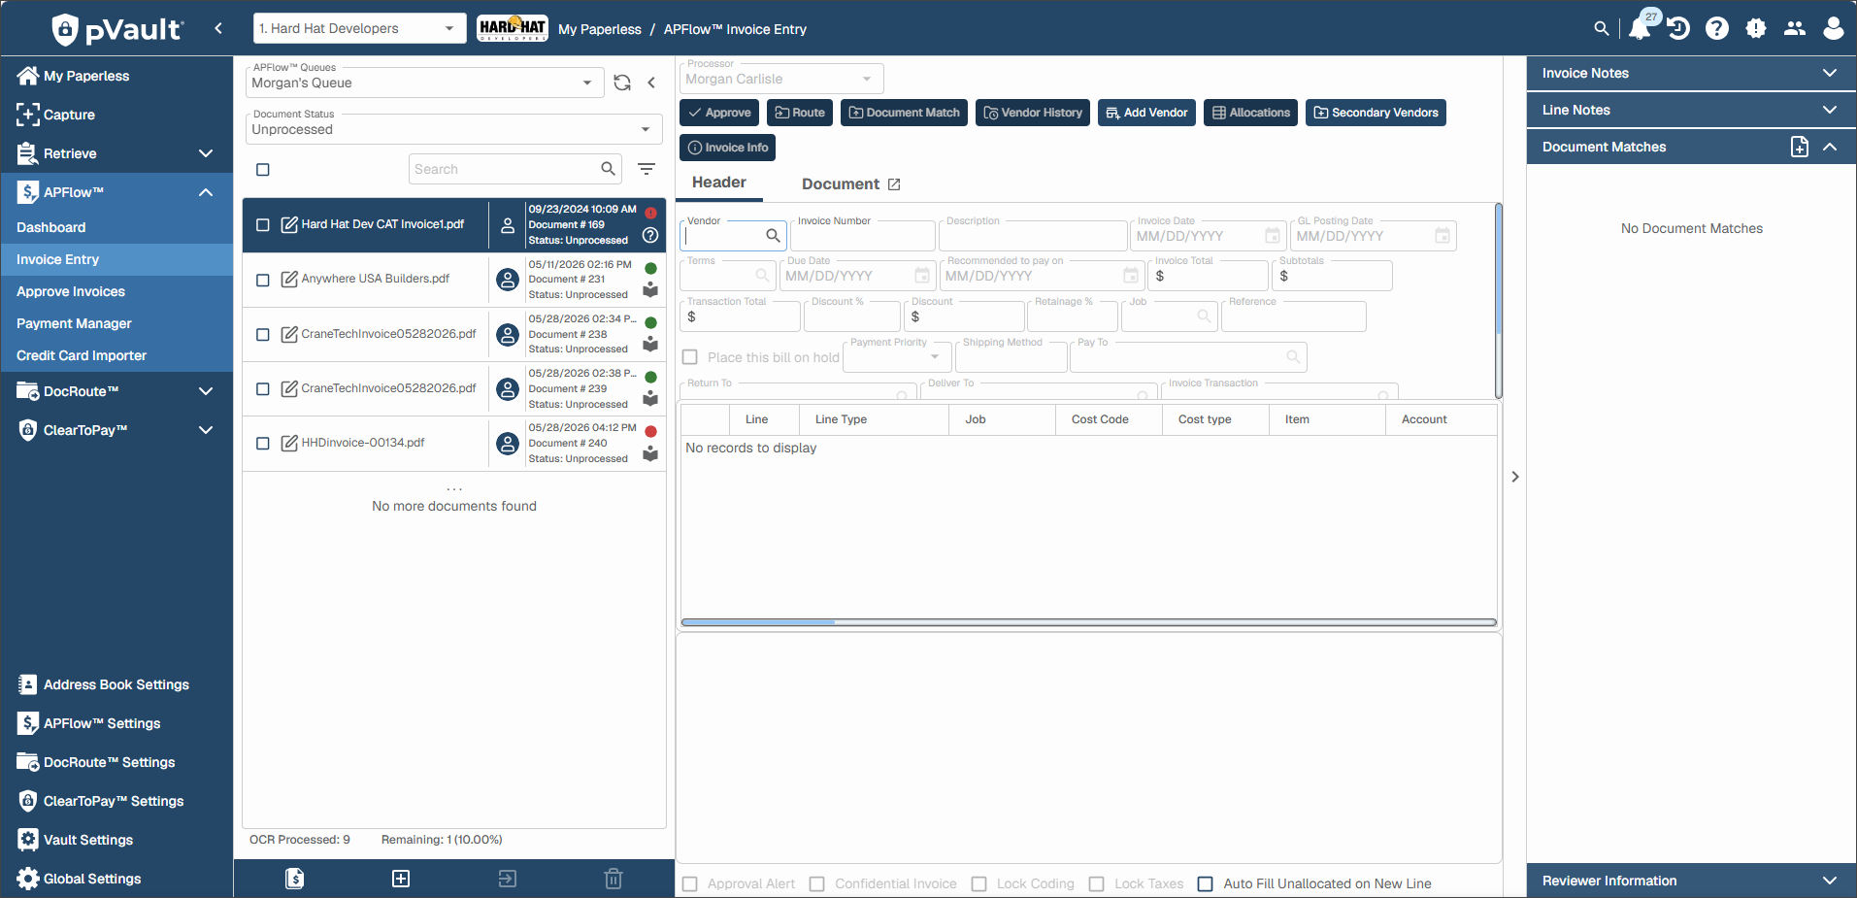Check the Hard Hat Dev CAT Invoice1.pdf checkbox

pos(263,225)
